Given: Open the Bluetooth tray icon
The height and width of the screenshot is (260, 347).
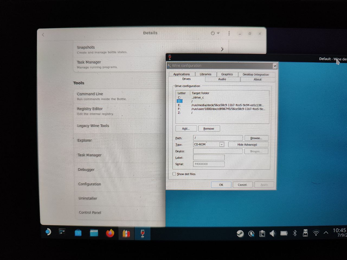Looking at the screenshot, I should pos(295,233).
